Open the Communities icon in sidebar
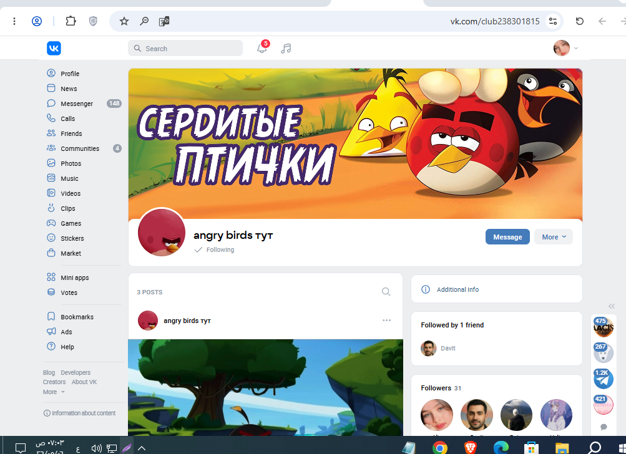The image size is (626, 454). click(x=51, y=148)
